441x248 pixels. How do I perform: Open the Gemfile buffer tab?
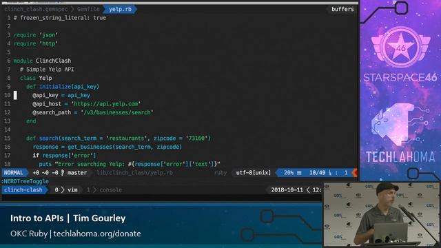(x=88, y=9)
